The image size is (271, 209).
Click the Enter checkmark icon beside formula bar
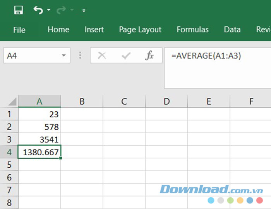pyautogui.click(x=126, y=56)
